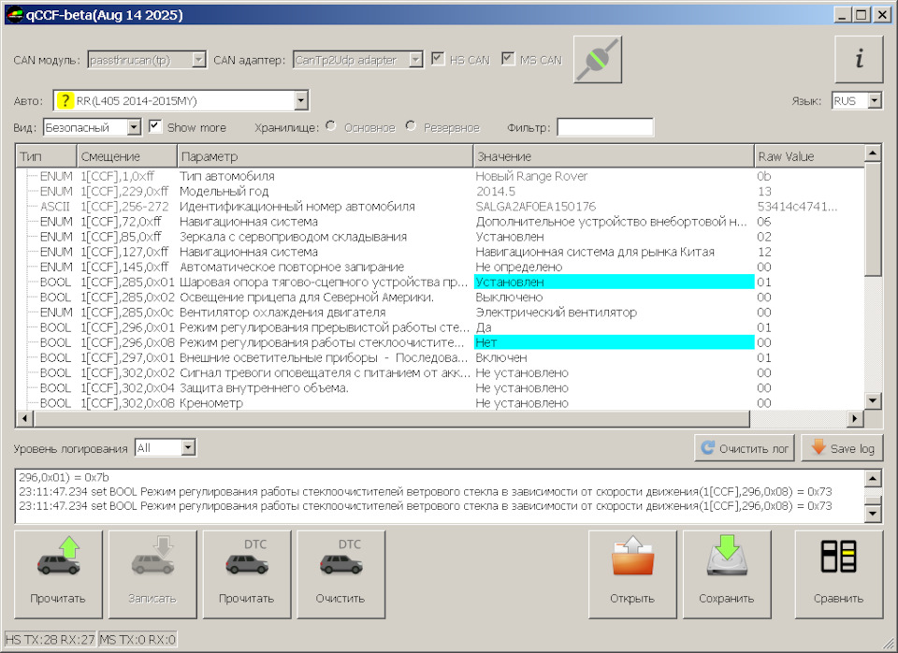The width and height of the screenshot is (898, 653).
Task: Select the Зеркала с сервоприводом складывания row
Action: pos(440,237)
